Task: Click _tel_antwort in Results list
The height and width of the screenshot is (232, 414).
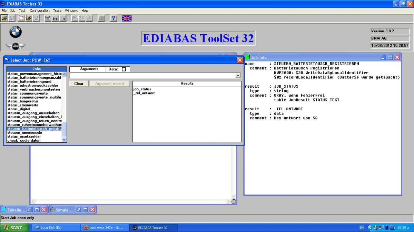Action: (144, 93)
